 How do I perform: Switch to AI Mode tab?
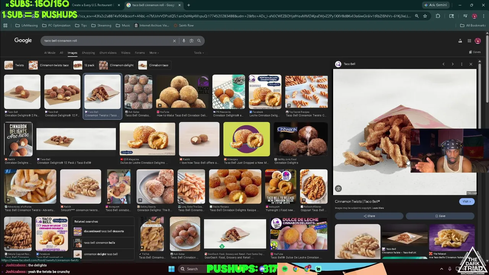tap(50, 53)
